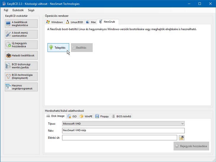This screenshot has width=216, height=162.
Task: Open the Eszközök menu
Action: [18, 10]
